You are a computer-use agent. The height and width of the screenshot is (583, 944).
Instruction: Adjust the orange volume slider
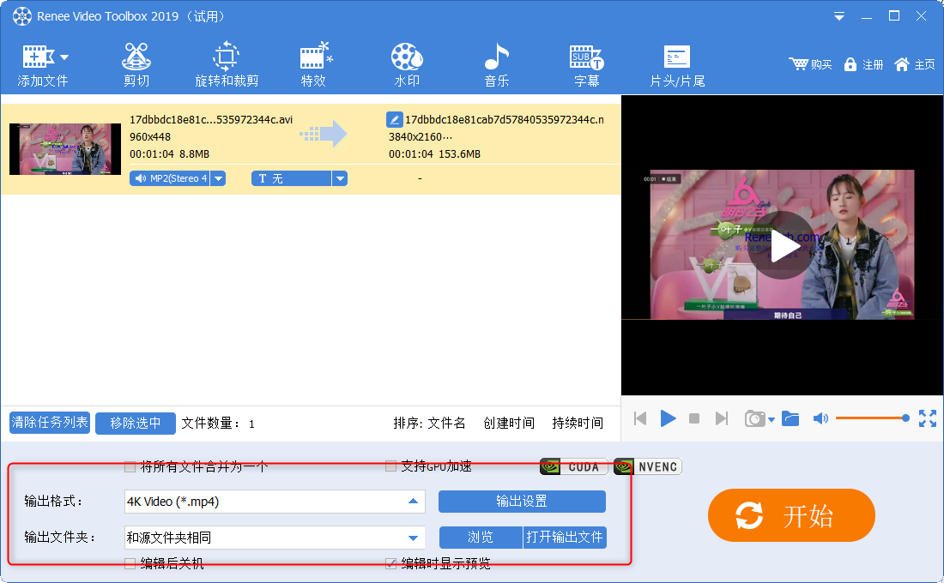[x=872, y=418]
